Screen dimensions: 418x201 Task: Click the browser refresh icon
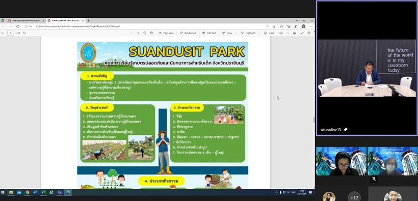[18, 26]
